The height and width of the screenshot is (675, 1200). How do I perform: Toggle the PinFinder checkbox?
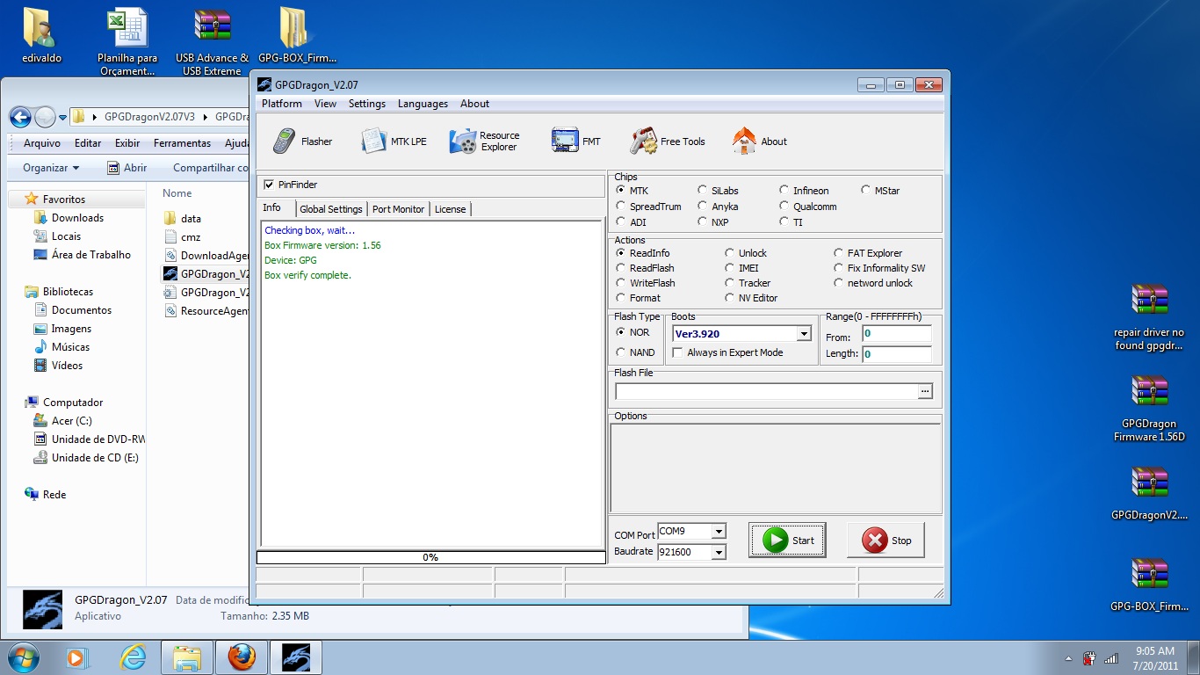click(270, 185)
